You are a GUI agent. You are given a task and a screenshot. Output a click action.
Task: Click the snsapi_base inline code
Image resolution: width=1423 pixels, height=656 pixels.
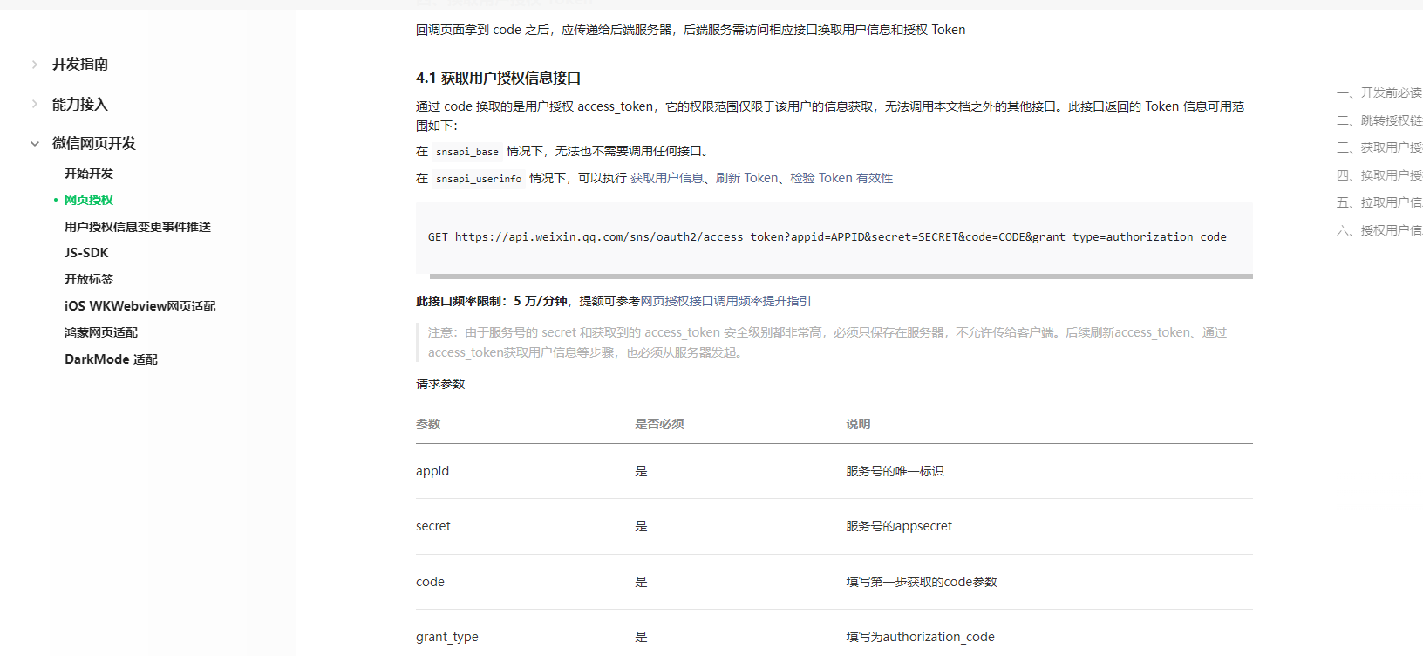[x=467, y=152]
